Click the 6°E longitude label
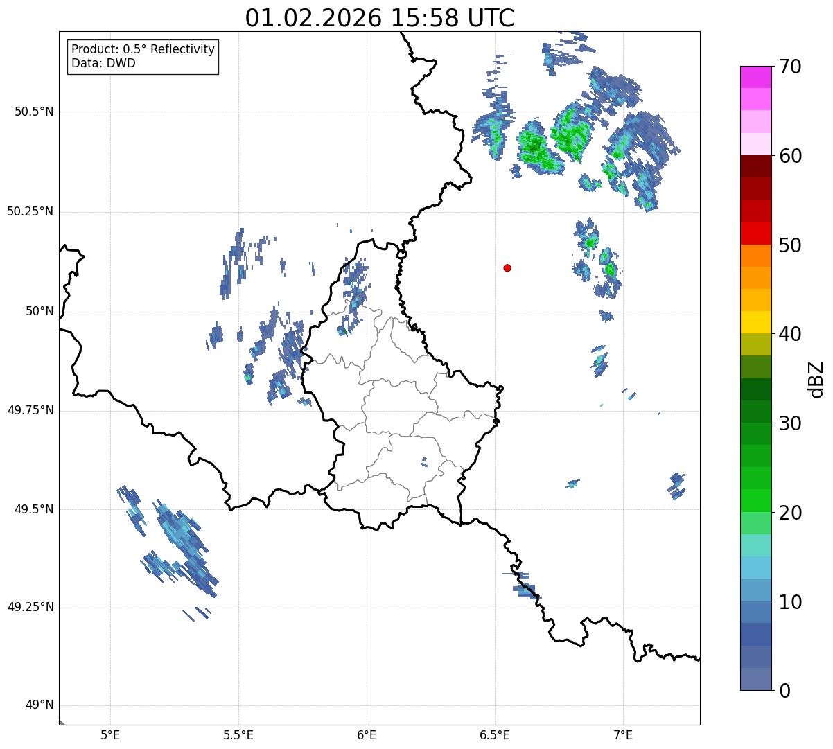 (x=367, y=734)
